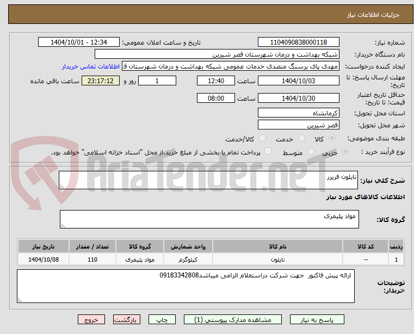
Task: Click the شماره نیاز field 1104090838000118
Action: pyautogui.click(x=298, y=42)
